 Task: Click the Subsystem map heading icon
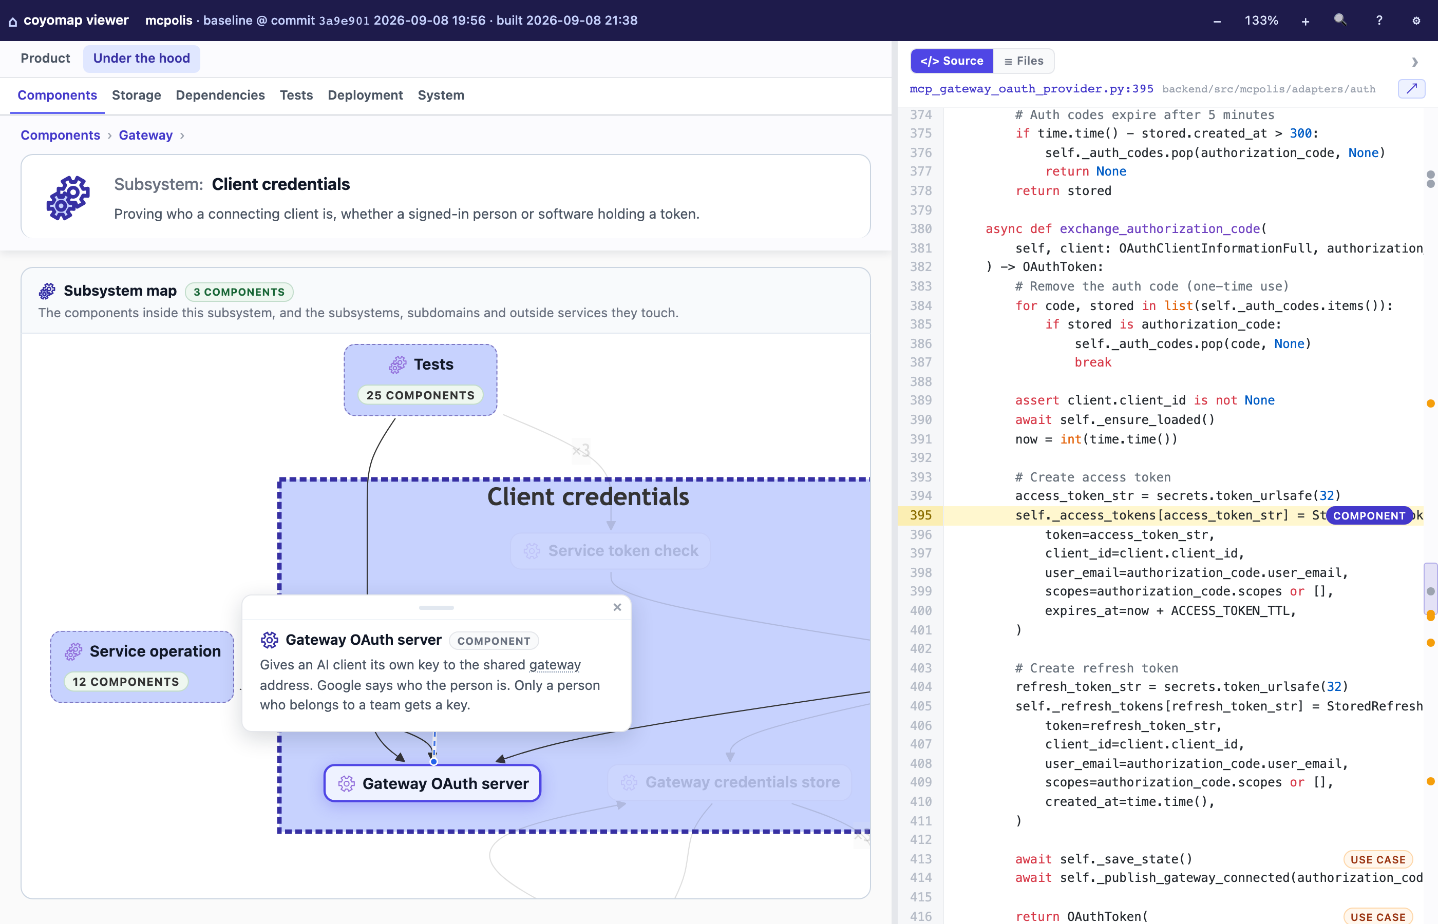47,291
